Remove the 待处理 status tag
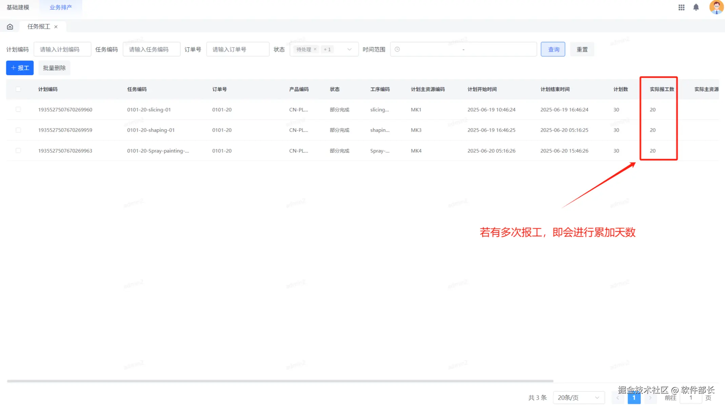 point(315,49)
